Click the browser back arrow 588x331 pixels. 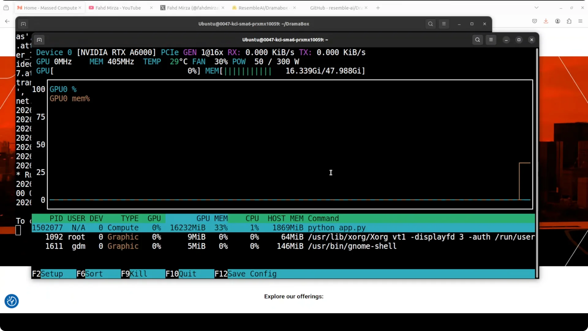coord(7,21)
